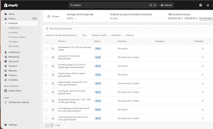This screenshot has width=213, height=129.
Task: Click the Online Store icon
Action: coord(6,91)
